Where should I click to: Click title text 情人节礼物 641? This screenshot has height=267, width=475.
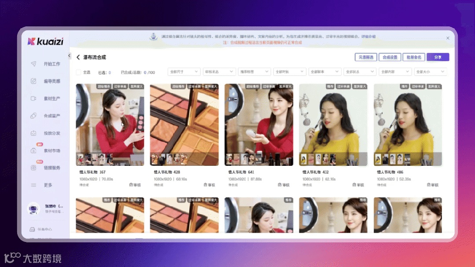(x=241, y=172)
